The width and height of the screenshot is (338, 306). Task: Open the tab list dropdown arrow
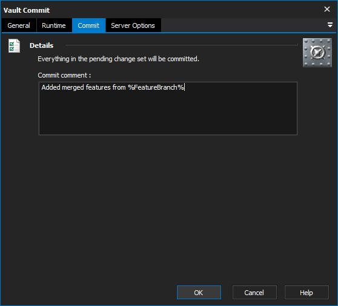click(x=330, y=25)
